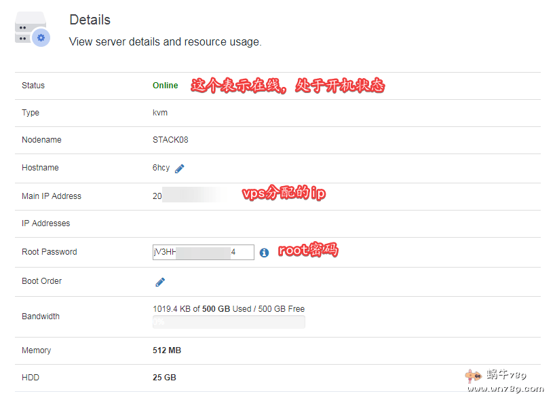The image size is (555, 398).
Task: Click the pencil icon next to hostname 6hcy
Action: 180,168
